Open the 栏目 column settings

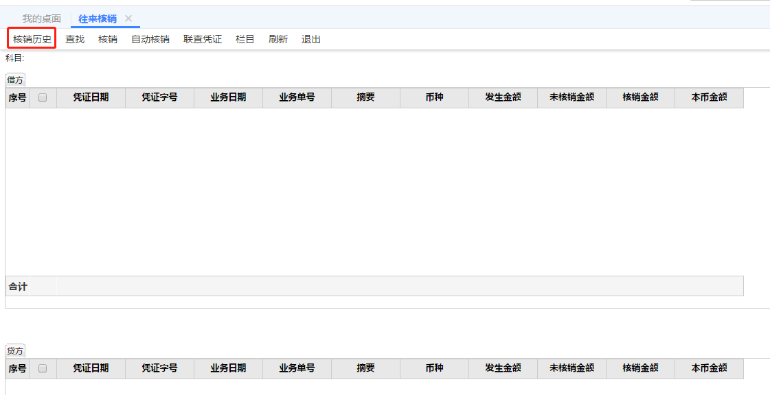[245, 39]
